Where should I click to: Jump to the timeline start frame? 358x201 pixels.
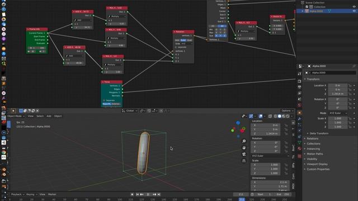138,194
